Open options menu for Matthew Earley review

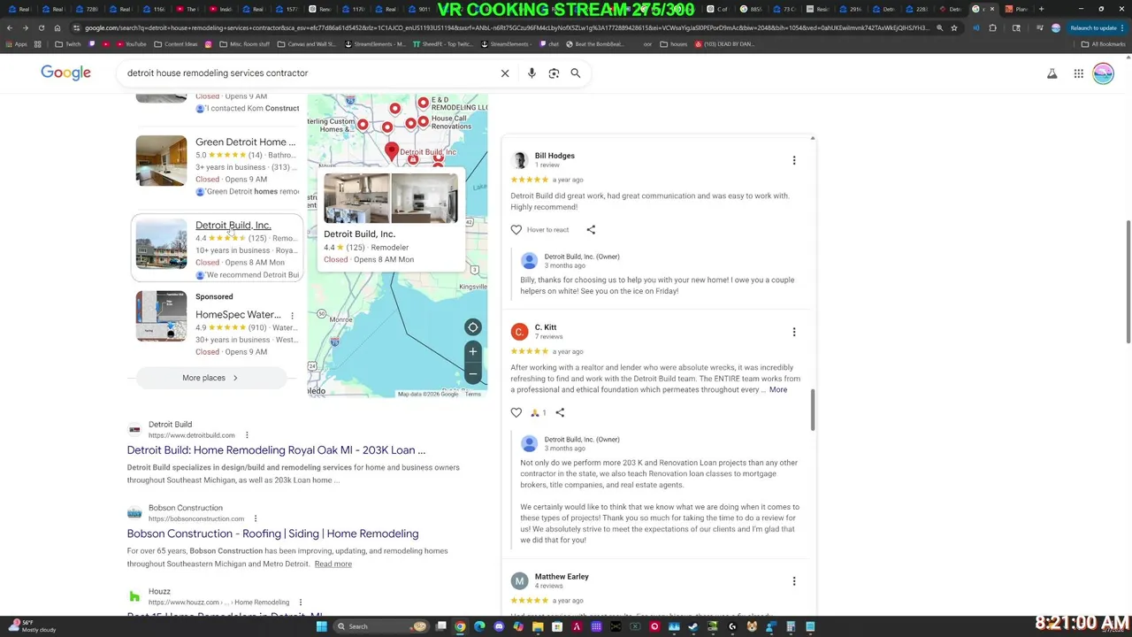[x=794, y=581]
